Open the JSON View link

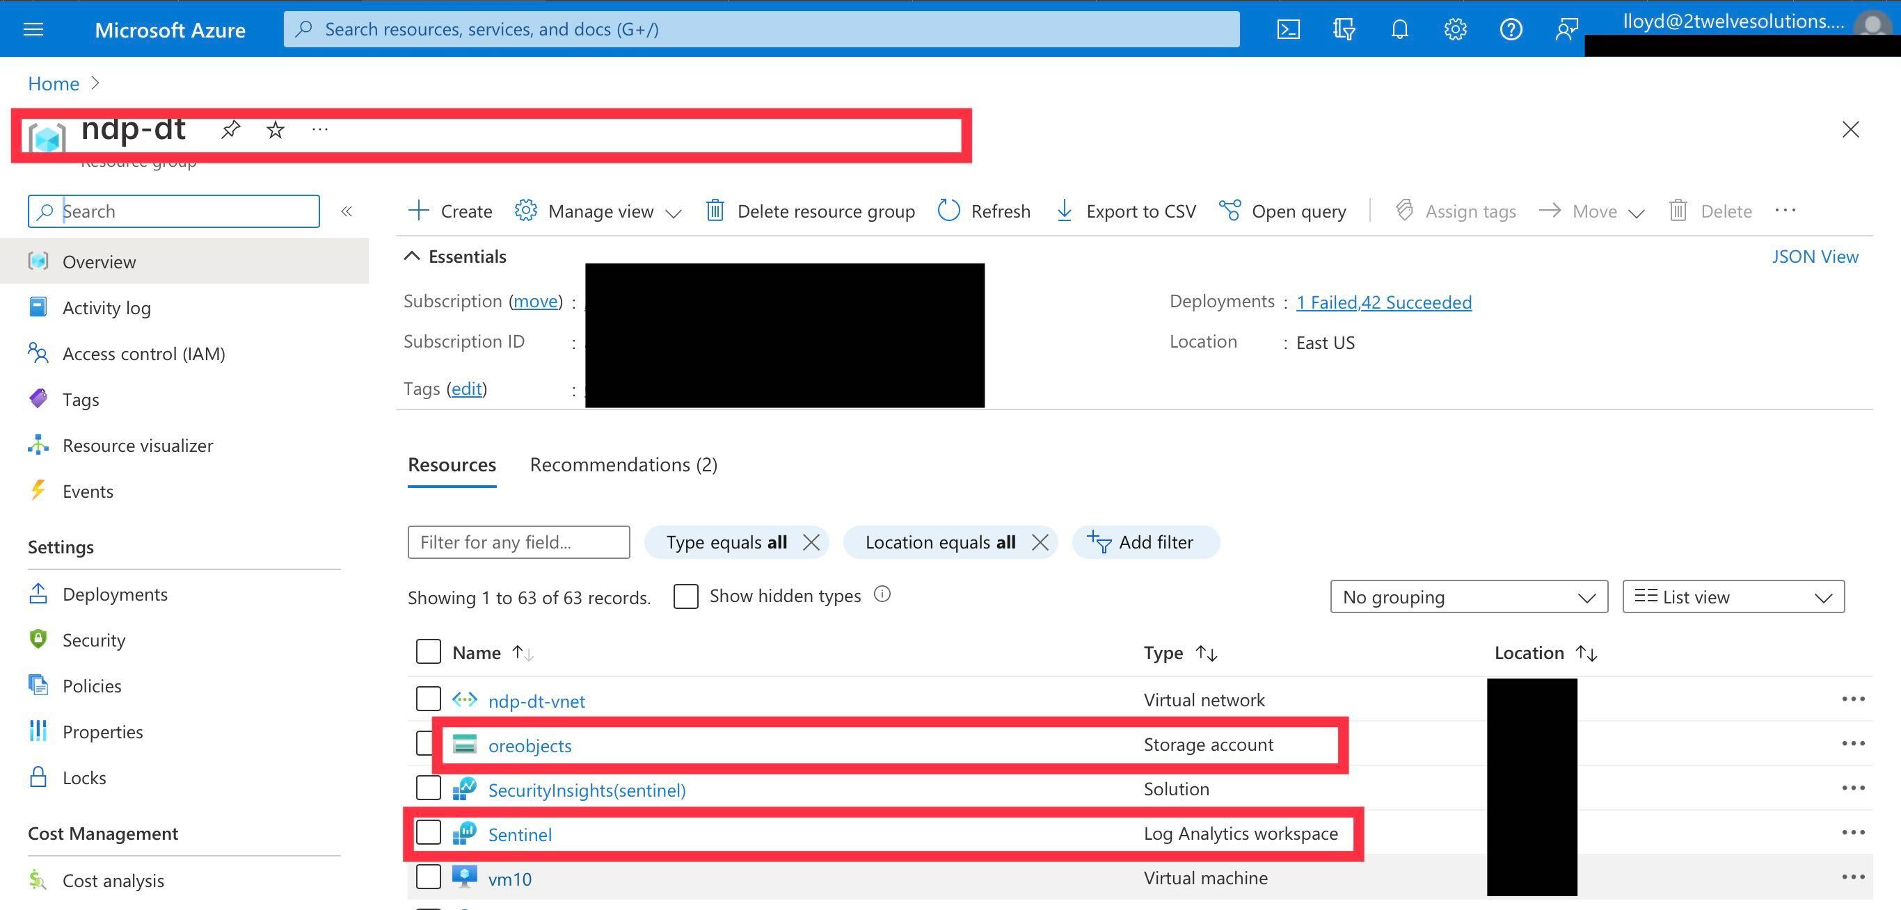[1815, 257]
